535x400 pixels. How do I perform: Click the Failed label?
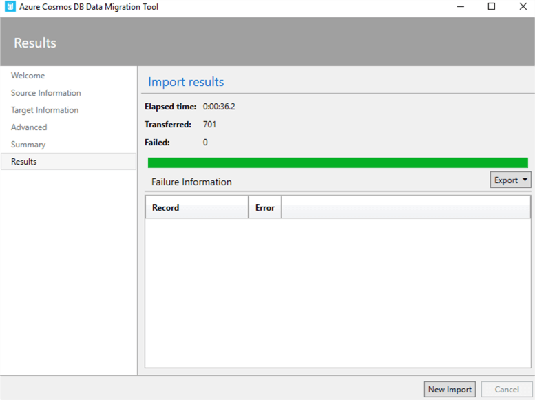click(x=157, y=142)
